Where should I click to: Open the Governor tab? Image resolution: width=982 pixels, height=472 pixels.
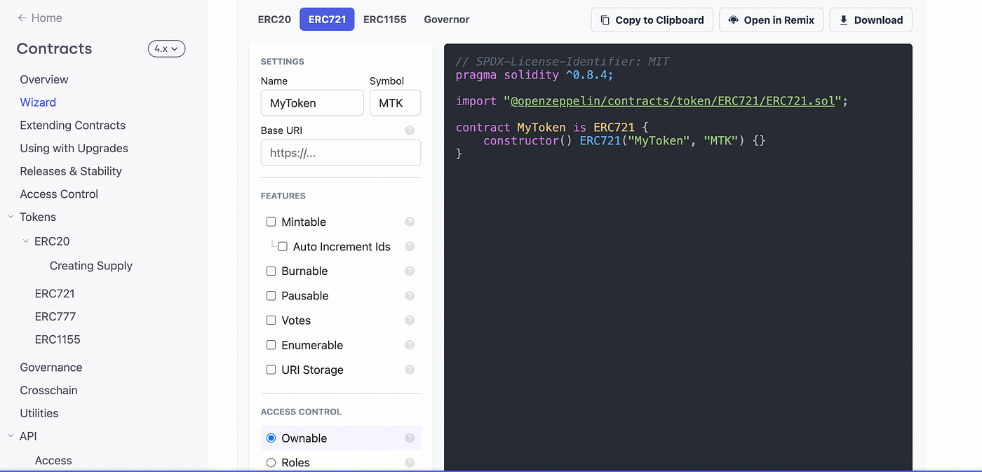[447, 20]
